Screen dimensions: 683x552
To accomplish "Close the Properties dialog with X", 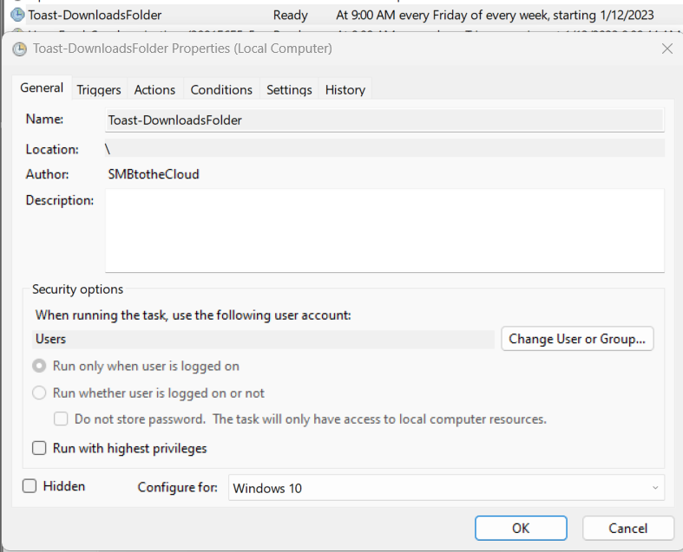I will (x=667, y=49).
